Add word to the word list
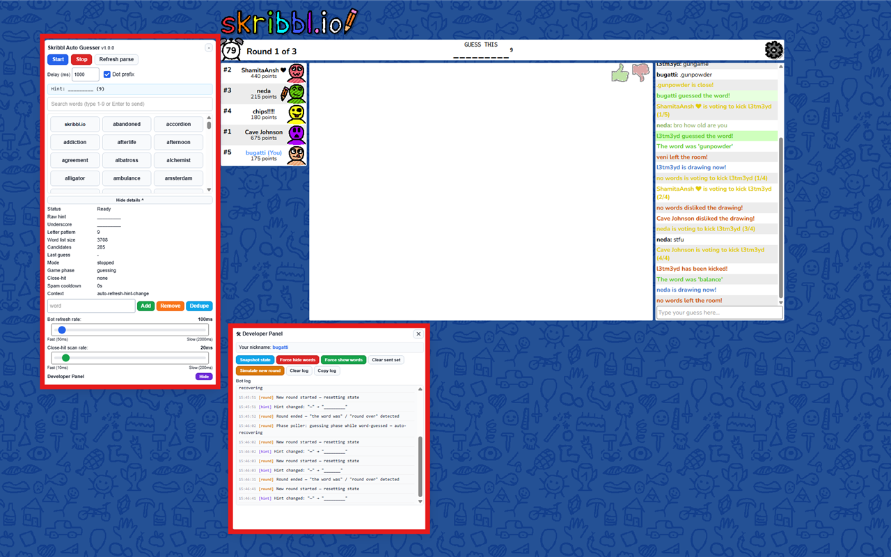Viewport: 891px width, 557px height. [145, 306]
